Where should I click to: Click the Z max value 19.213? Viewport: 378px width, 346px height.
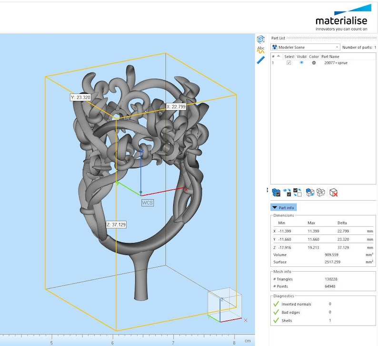point(313,247)
